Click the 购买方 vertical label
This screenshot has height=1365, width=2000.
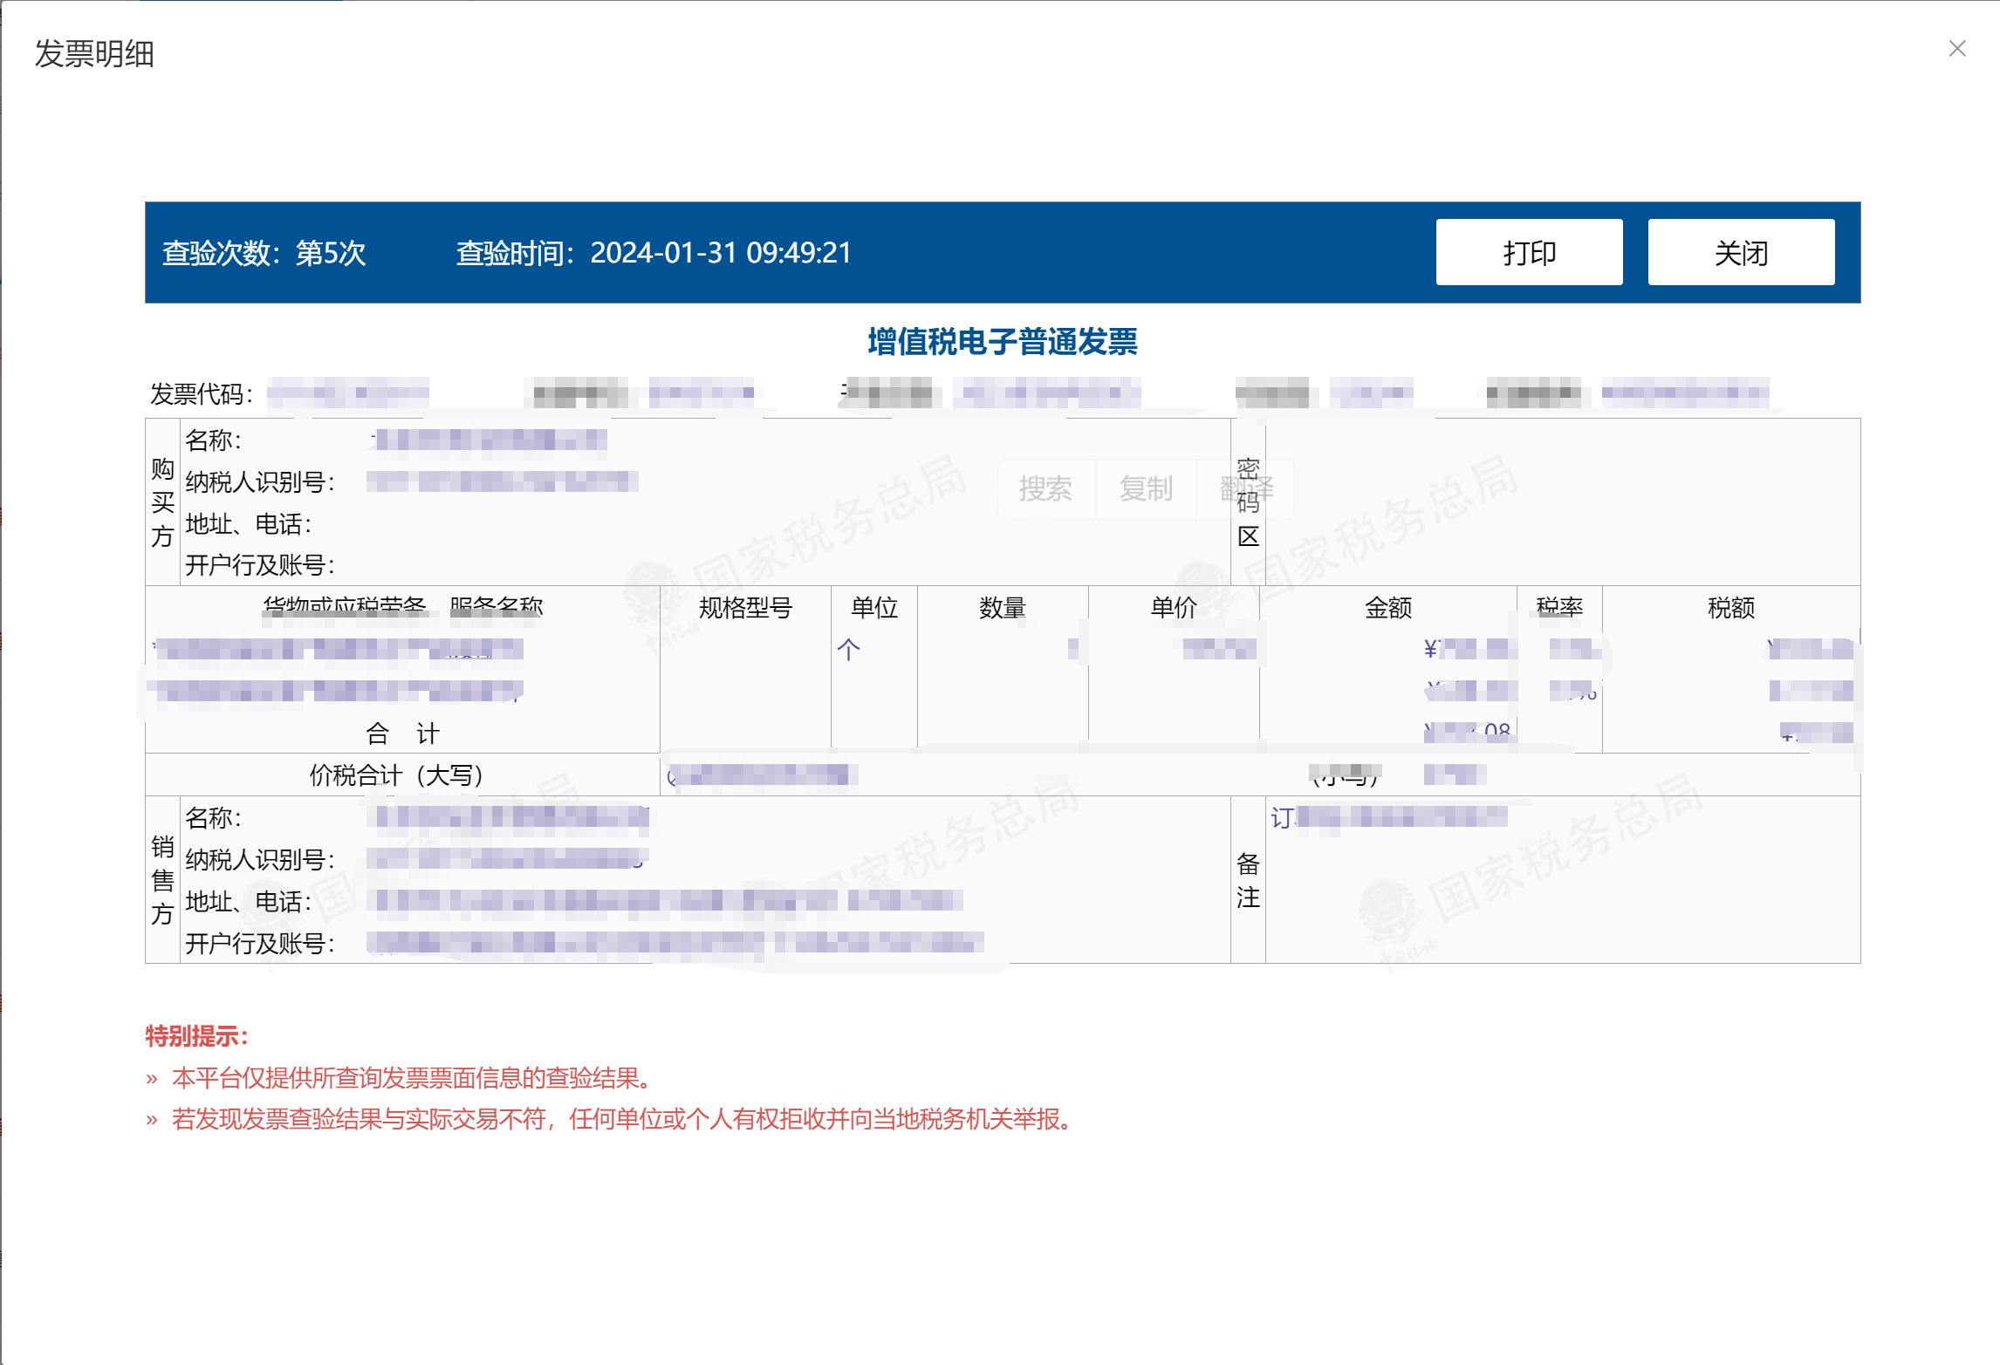pyautogui.click(x=162, y=502)
